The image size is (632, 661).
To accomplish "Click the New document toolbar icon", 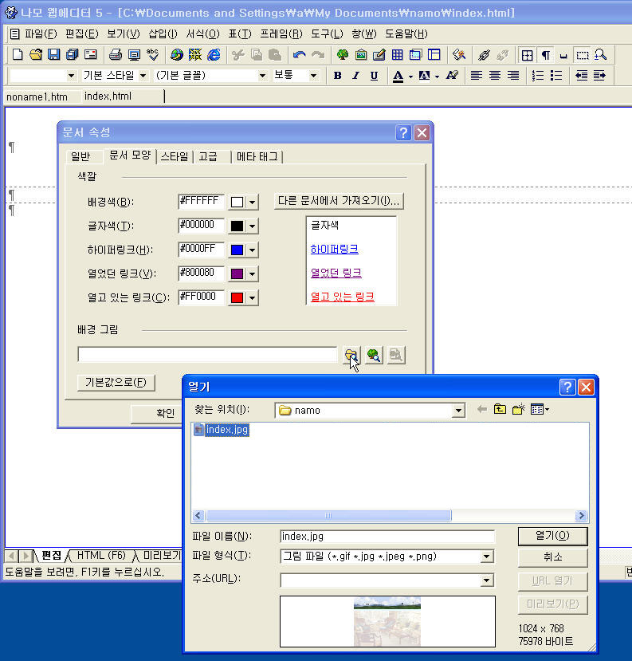I will (18, 54).
